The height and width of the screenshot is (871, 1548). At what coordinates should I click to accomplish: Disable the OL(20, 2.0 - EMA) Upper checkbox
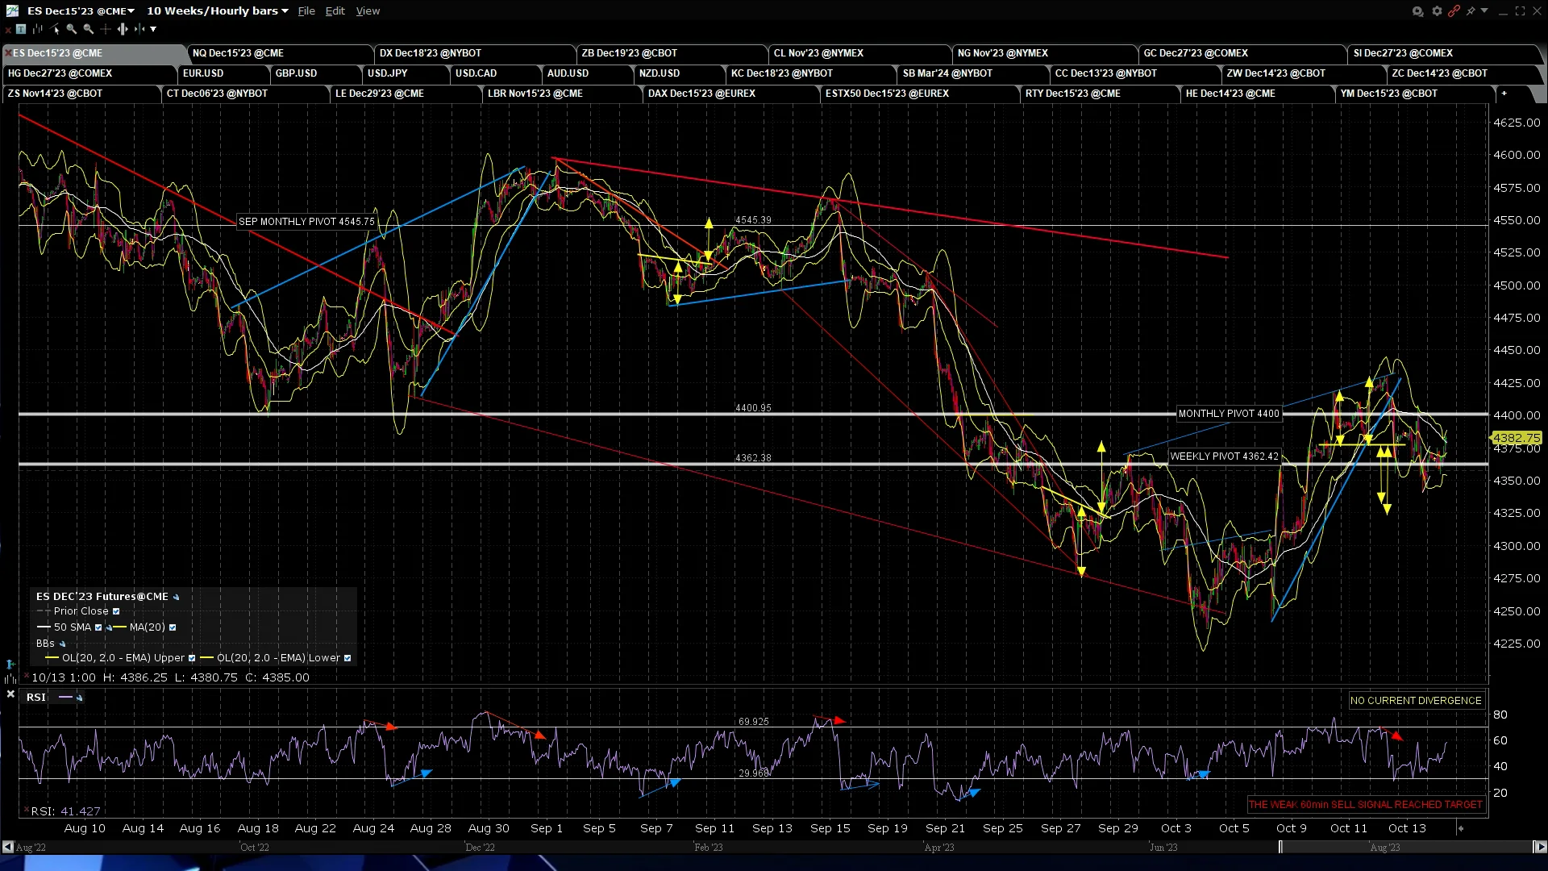click(x=191, y=657)
